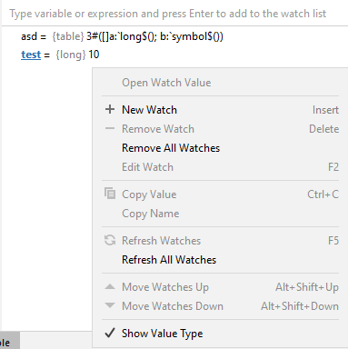Select the {long} 10 value of test
The height and width of the screenshot is (349, 348).
point(77,55)
